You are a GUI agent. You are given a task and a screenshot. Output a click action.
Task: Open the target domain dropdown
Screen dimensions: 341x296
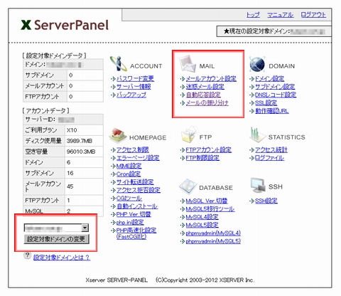[56, 228]
